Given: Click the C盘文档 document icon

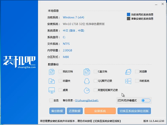Looking at the screenshot, I should [x=87, y=72].
